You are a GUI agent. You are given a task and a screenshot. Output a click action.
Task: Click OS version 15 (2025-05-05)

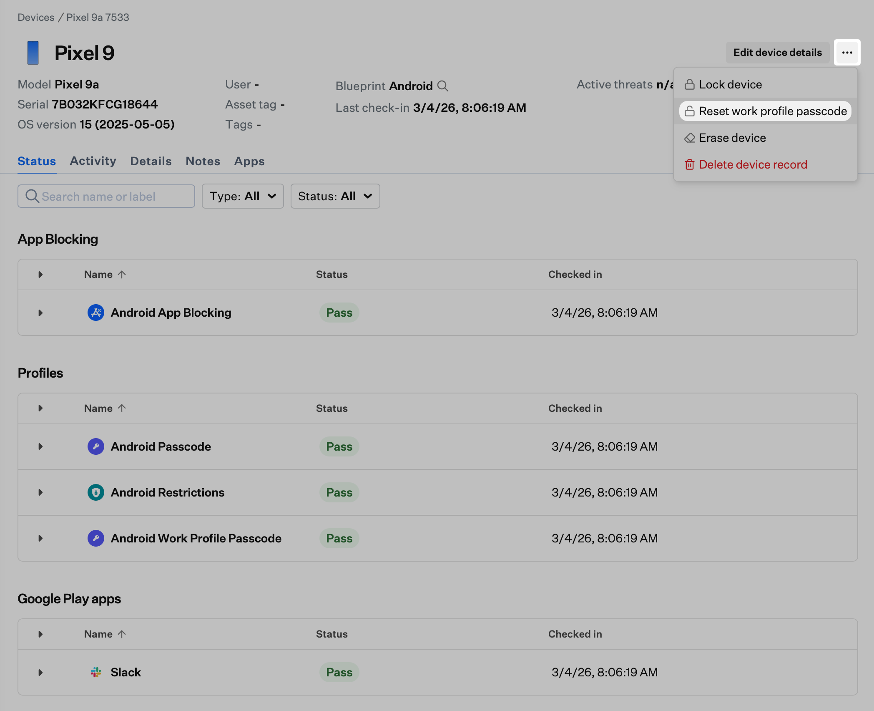tap(127, 124)
